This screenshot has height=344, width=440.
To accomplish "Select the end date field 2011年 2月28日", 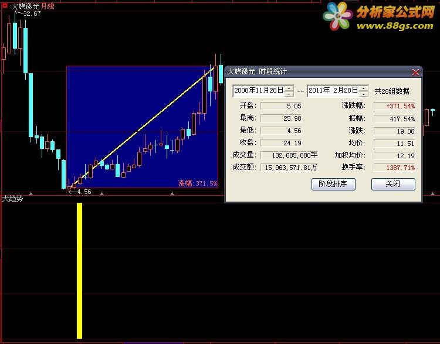I will coord(333,91).
